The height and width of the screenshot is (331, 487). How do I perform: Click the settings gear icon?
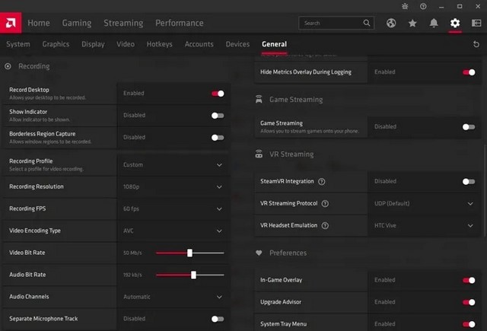pos(455,23)
